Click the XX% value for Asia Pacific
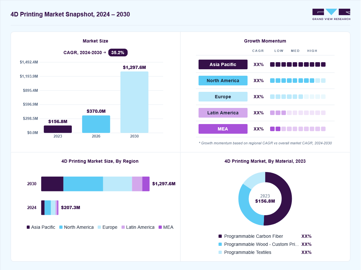The width and height of the screenshot is (361, 270). (x=259, y=64)
